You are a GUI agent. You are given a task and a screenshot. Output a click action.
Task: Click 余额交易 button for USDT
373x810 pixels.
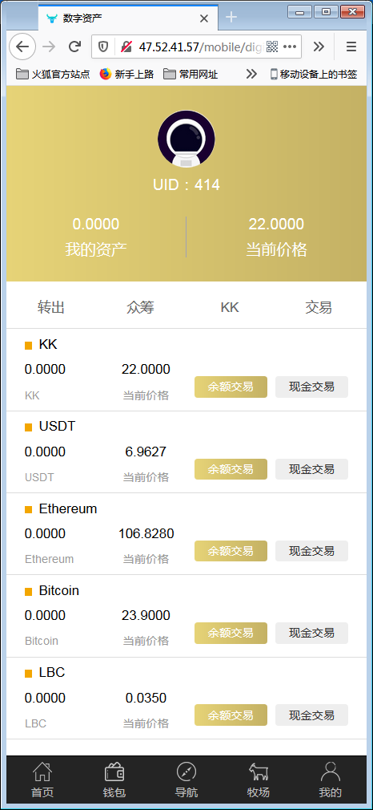(x=231, y=469)
